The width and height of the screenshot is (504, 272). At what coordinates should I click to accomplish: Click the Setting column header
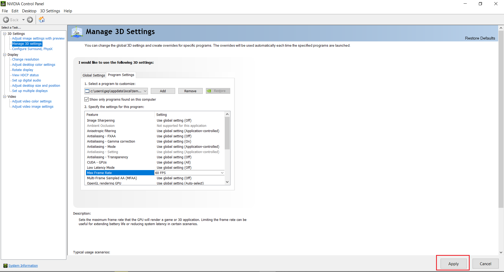point(190,115)
